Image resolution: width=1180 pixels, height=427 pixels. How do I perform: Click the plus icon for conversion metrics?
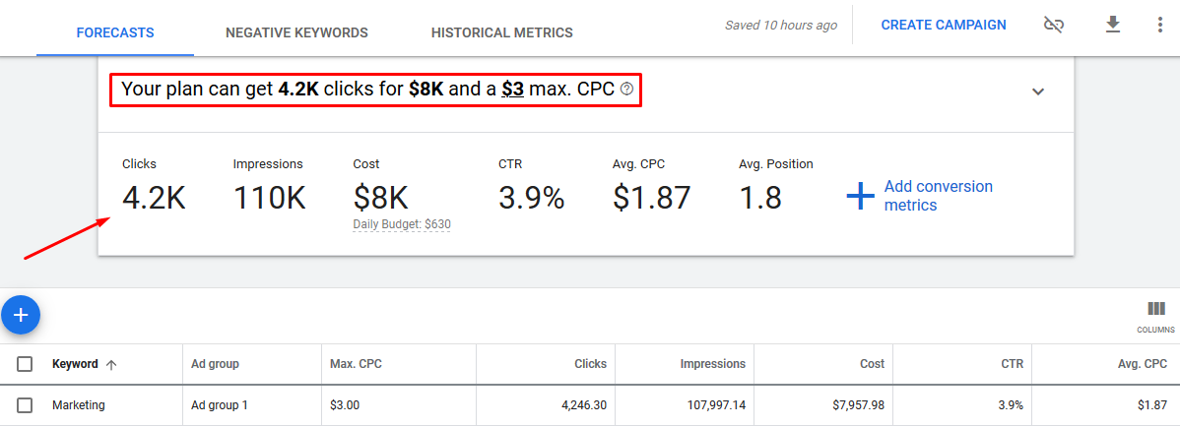860,197
